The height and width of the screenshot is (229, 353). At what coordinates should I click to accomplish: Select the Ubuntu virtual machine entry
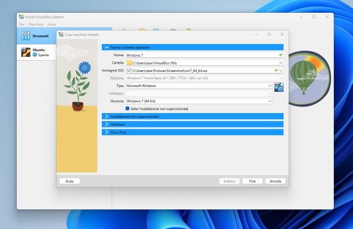point(36,52)
